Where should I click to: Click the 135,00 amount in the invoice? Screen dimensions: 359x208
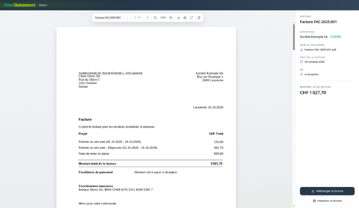click(218, 142)
